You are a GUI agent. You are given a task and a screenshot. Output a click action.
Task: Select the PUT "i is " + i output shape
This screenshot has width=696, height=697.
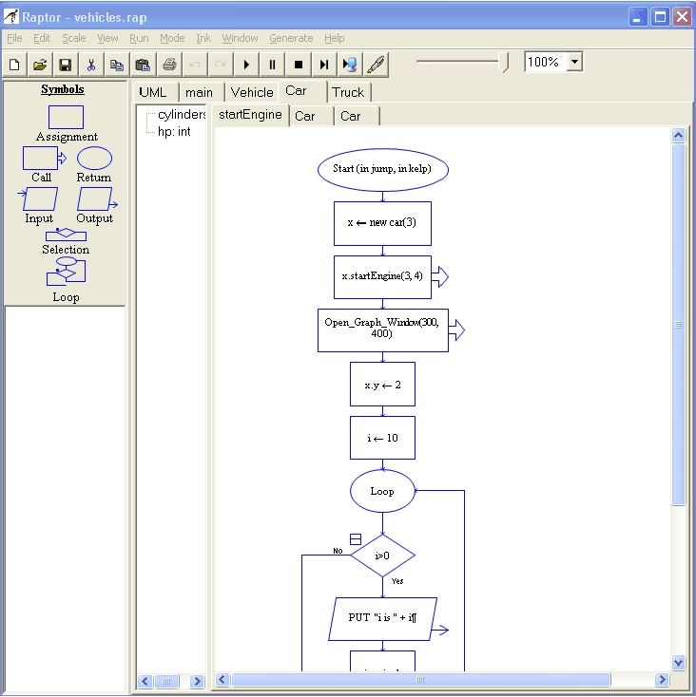[383, 619]
